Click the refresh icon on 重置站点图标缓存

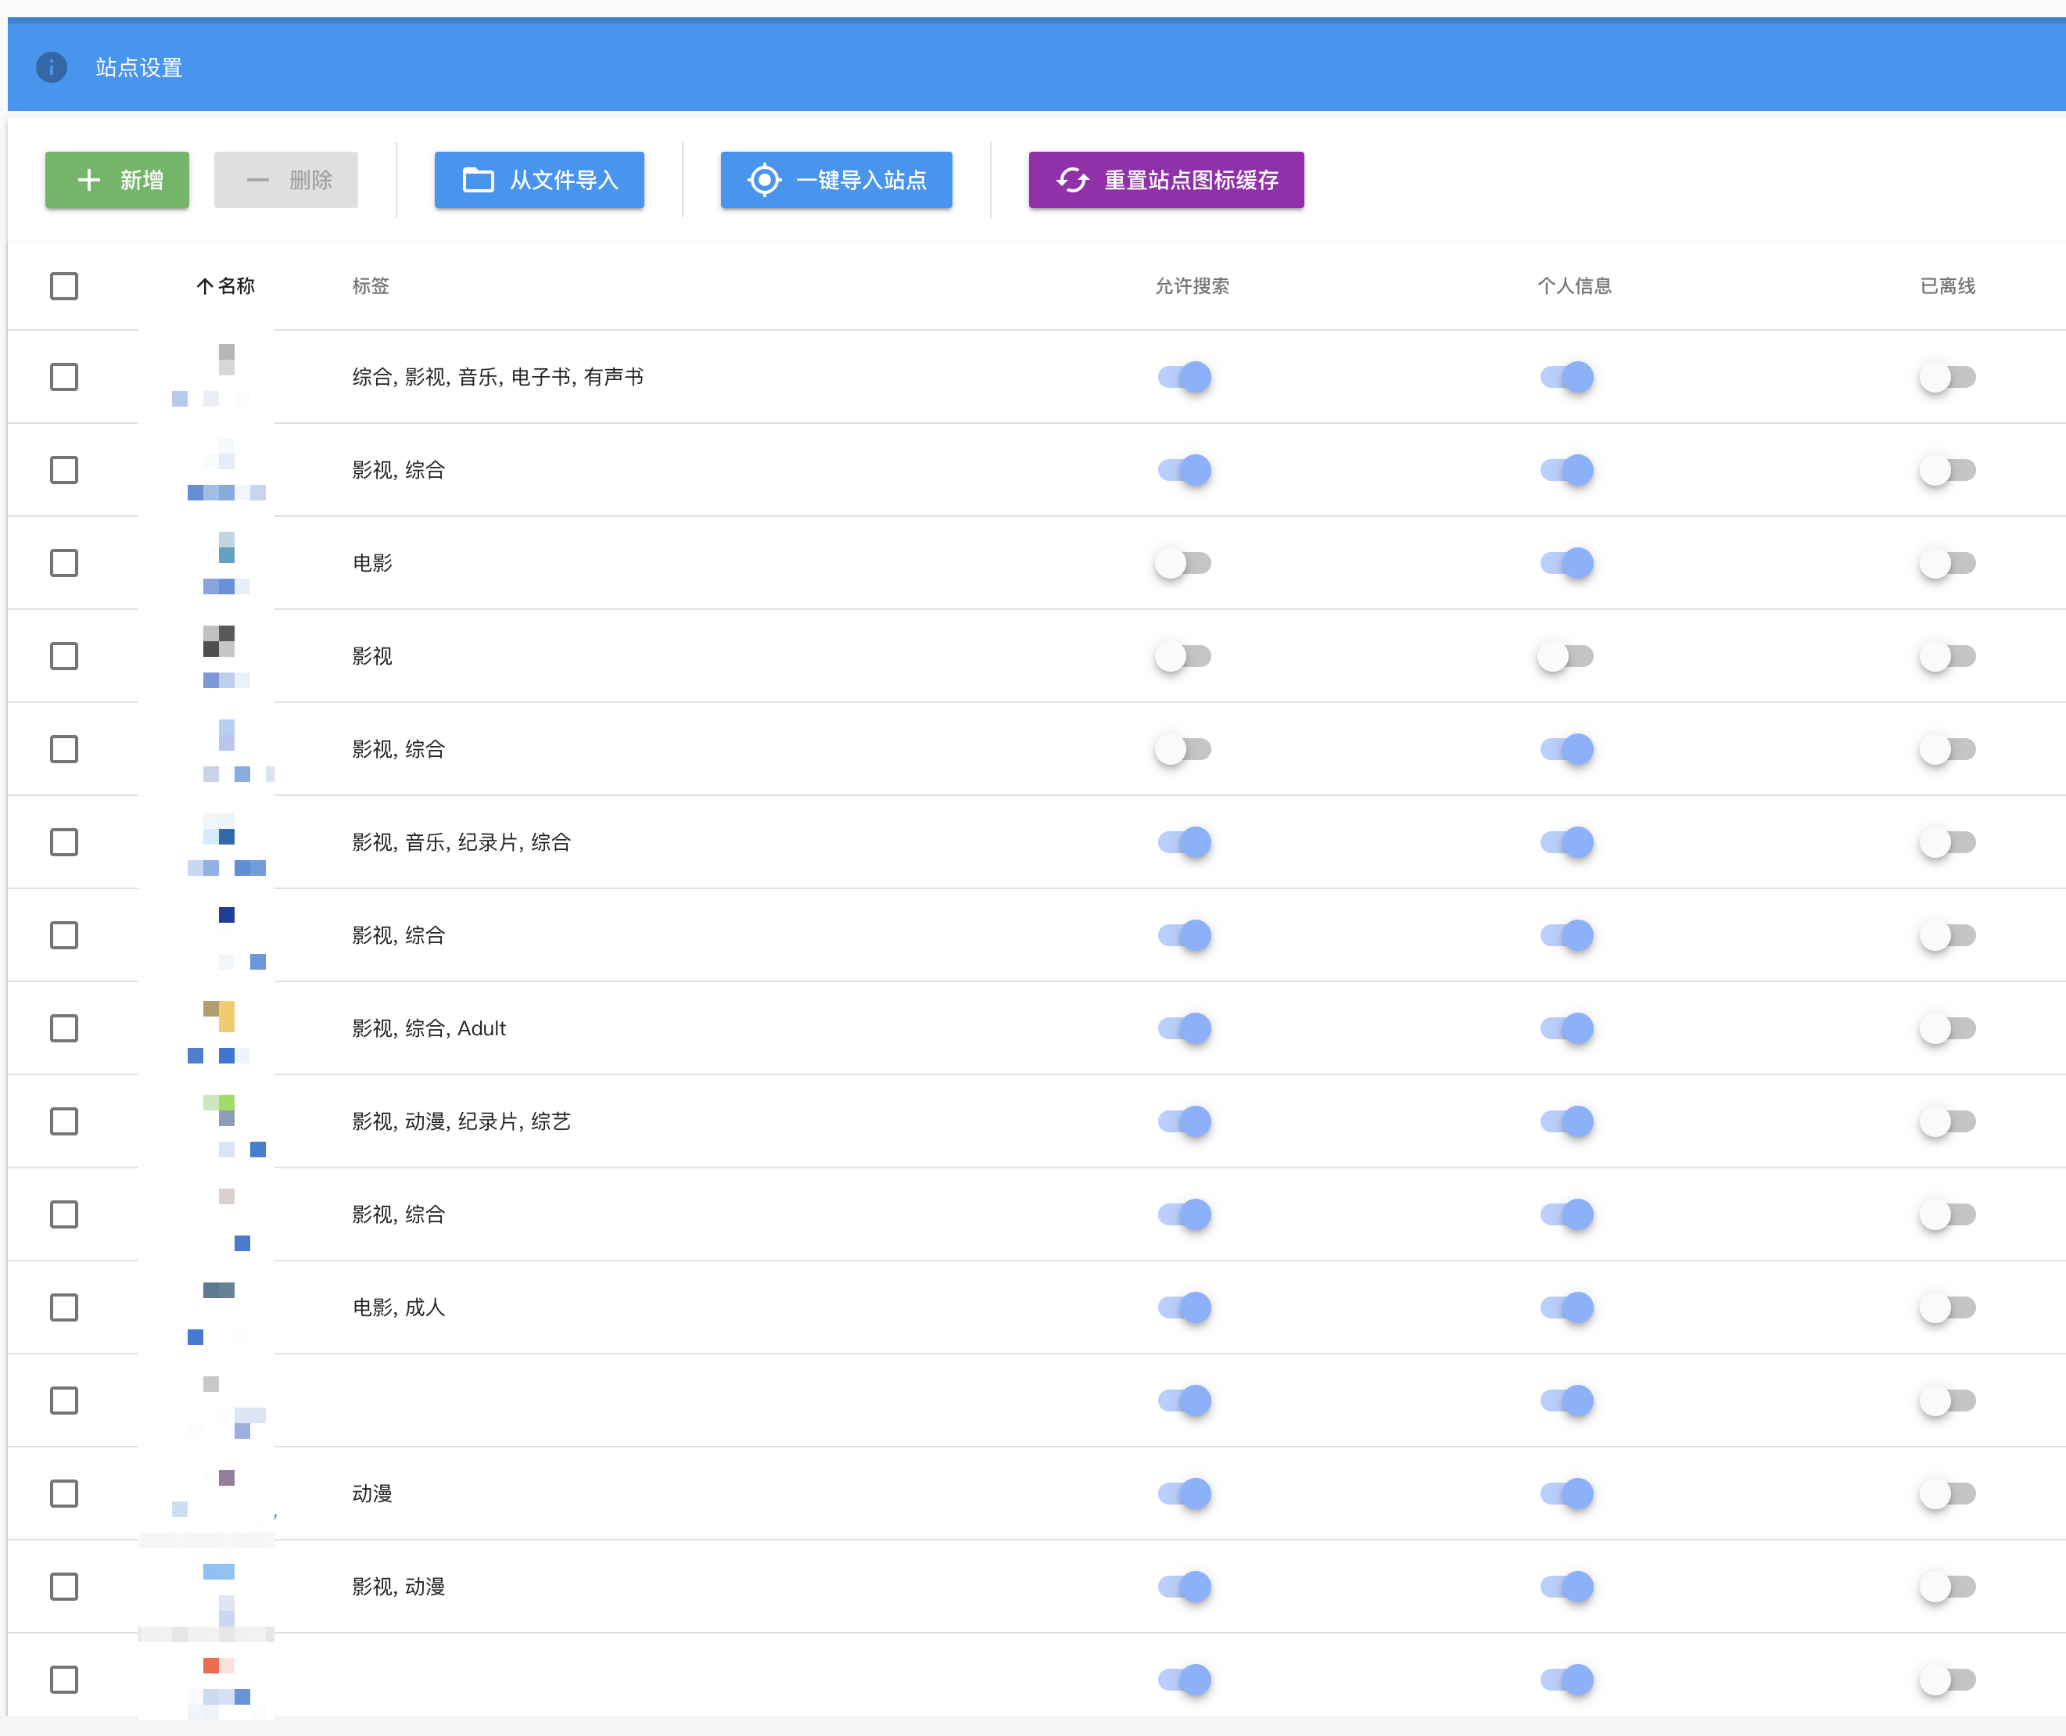coord(1073,180)
